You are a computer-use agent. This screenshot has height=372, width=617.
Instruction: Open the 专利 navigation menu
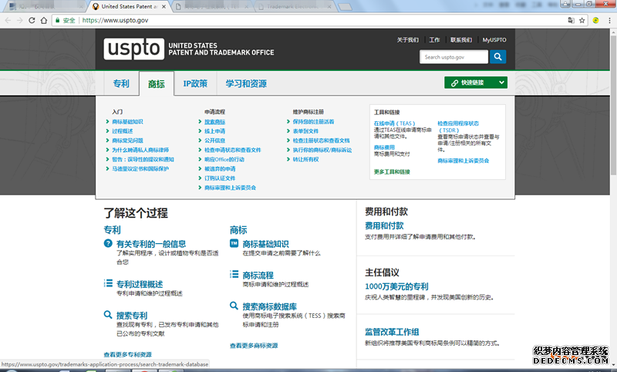tap(121, 83)
